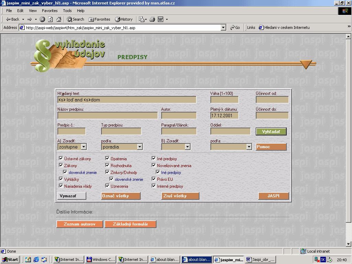The image size is (352, 264).
Task: Click the Platný k dátumu date field
Action: click(x=224, y=115)
